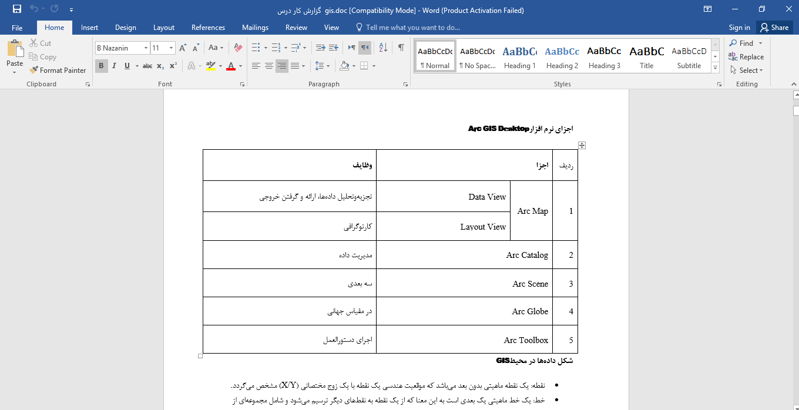Expand the Styles gallery
The height and width of the screenshot is (410, 799).
point(715,68)
